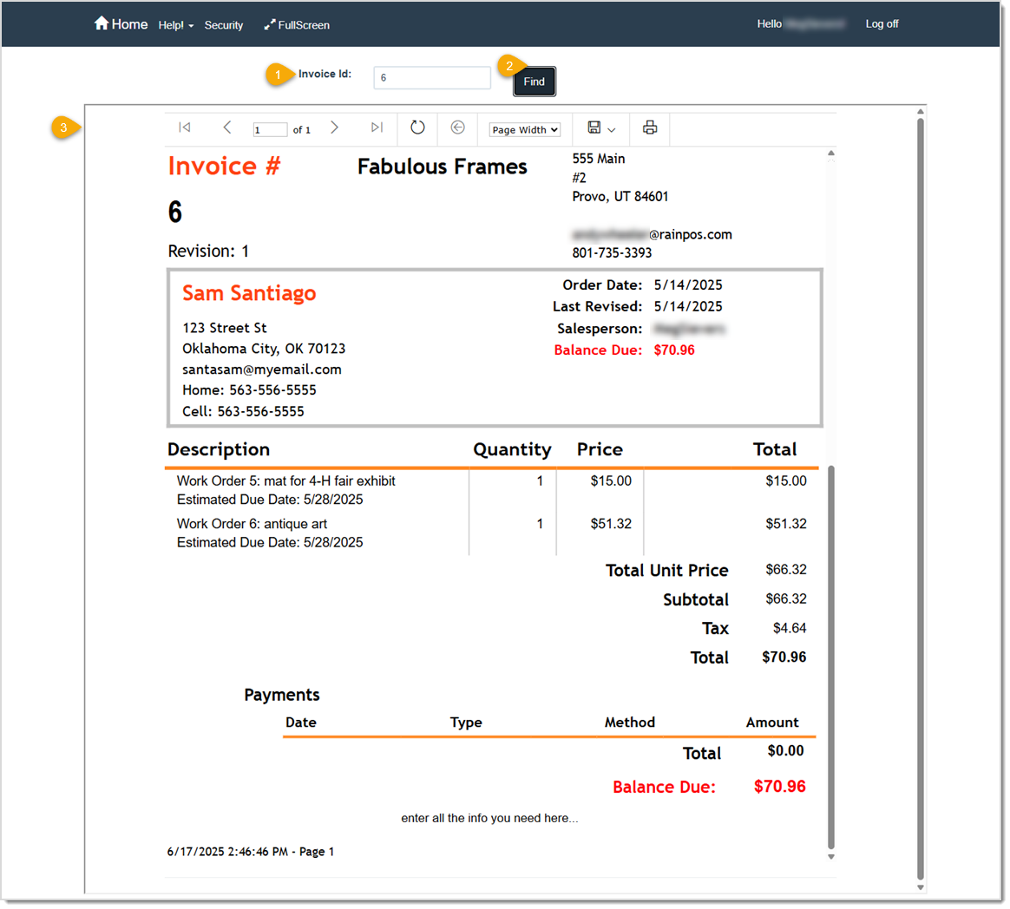Jump to the last page of the report
This screenshot has height=909, width=1010.
click(x=377, y=128)
